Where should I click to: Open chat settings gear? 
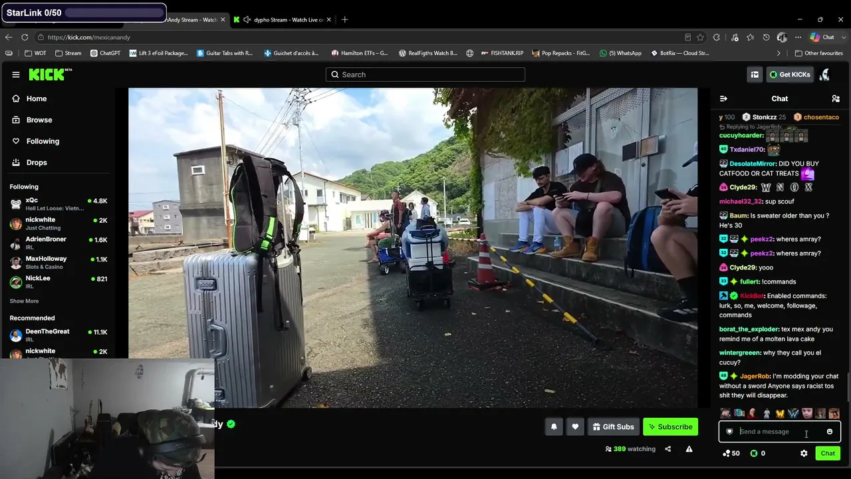pyautogui.click(x=804, y=453)
